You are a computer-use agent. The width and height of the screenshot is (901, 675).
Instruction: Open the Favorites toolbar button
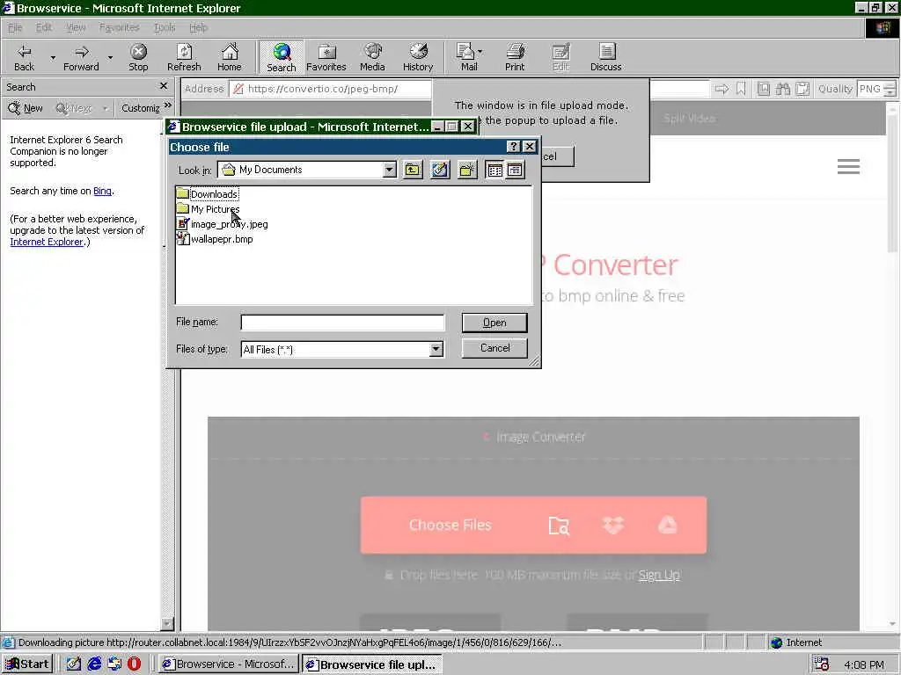(x=326, y=57)
